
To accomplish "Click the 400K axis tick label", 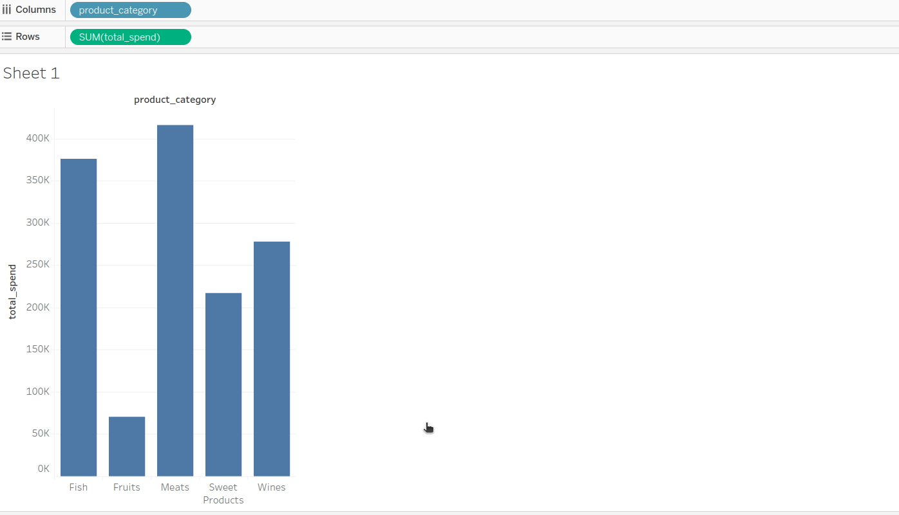I will 38,138.
